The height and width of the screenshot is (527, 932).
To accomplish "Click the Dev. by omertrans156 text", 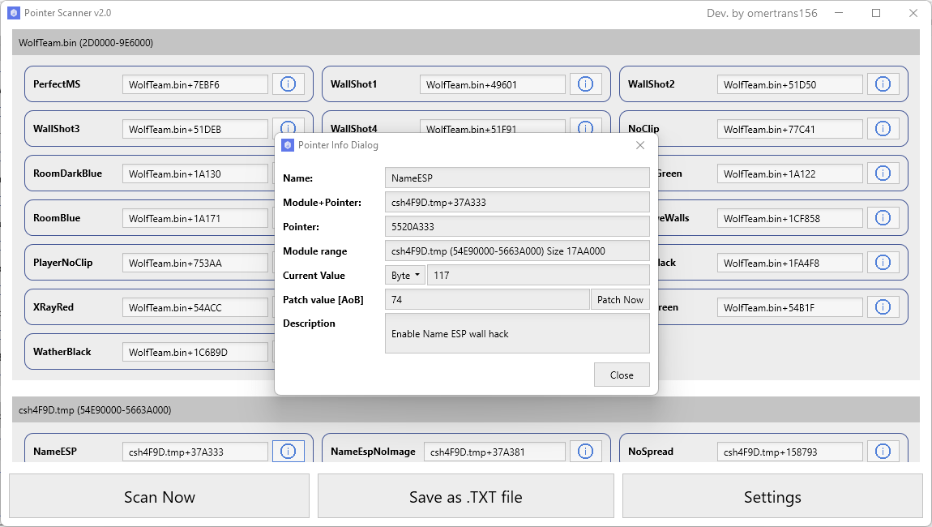I will click(x=762, y=13).
